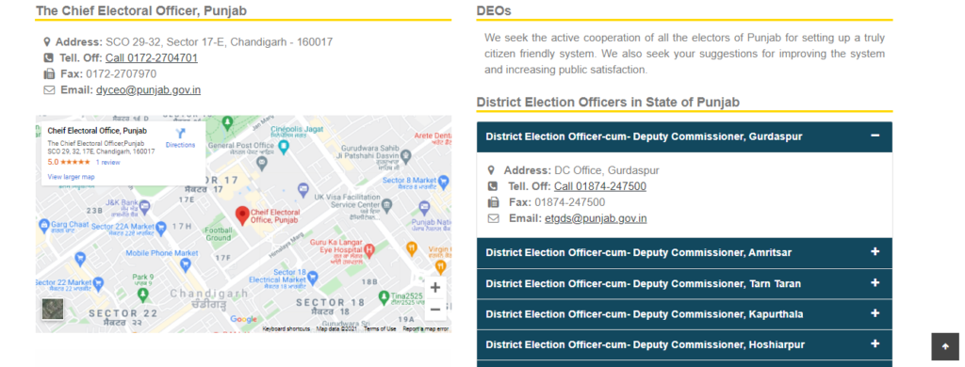Click Park 9 map marker

143,295
